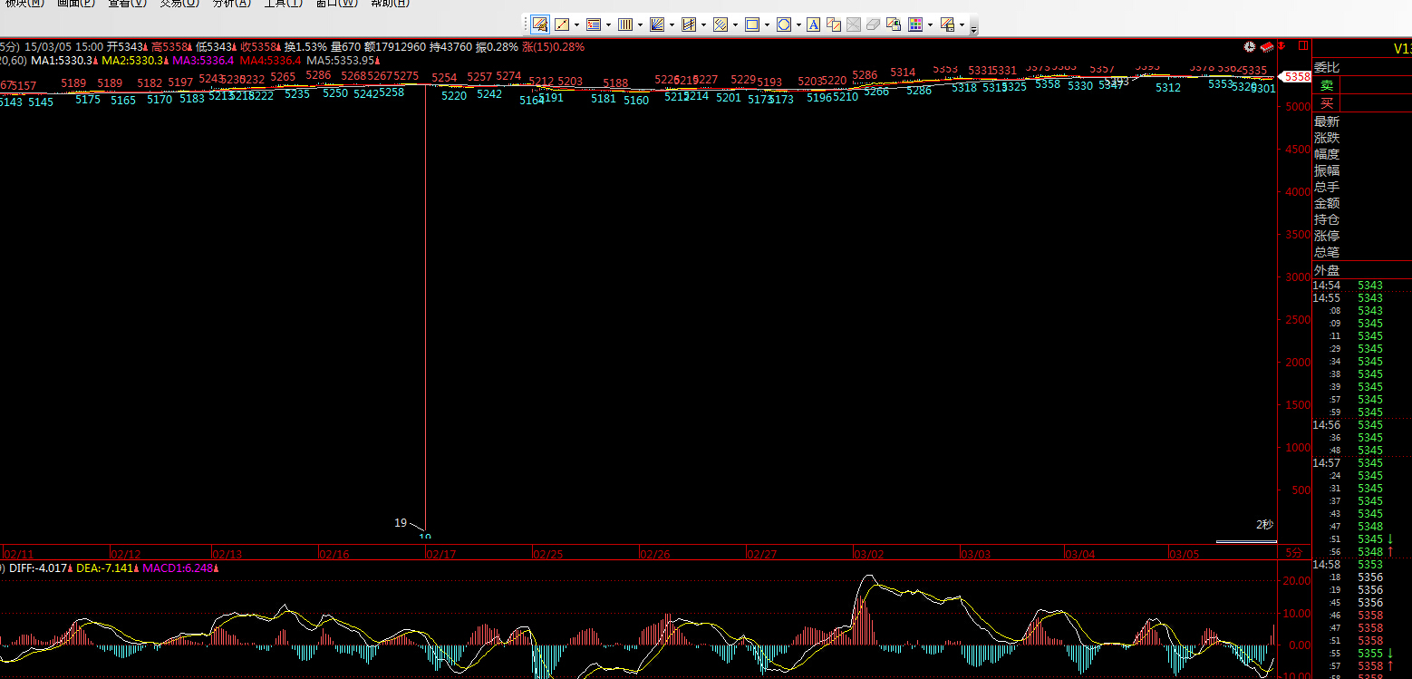Toggle the red pin icon above price axis
Image resolution: width=1412 pixels, height=679 pixels.
tap(1281, 45)
